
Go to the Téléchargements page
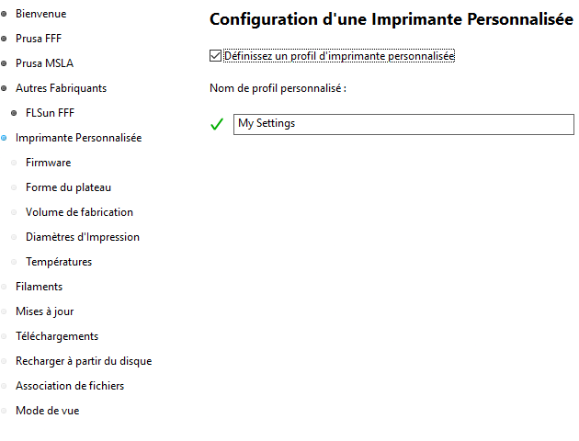57,336
